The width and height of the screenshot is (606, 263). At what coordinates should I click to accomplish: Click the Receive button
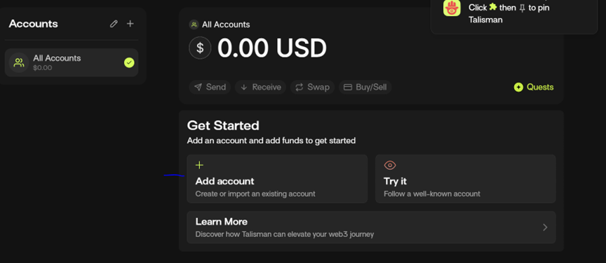[x=260, y=87]
